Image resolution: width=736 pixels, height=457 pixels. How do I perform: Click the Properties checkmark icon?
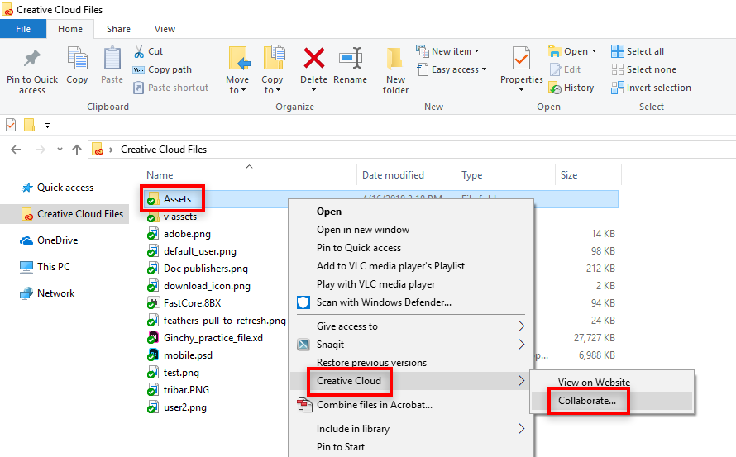click(521, 58)
